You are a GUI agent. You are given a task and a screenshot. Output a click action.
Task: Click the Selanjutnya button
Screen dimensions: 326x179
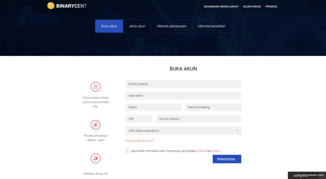click(227, 159)
